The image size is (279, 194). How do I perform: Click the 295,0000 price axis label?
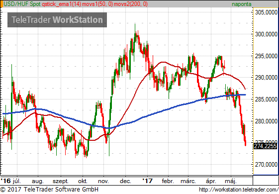266,56
